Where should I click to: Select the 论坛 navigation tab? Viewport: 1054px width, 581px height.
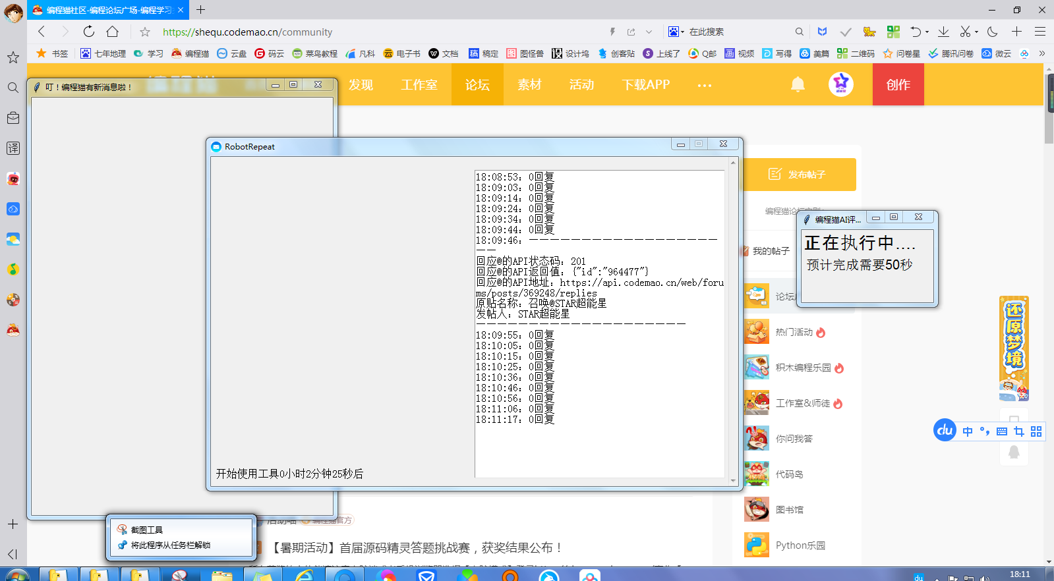(x=477, y=84)
